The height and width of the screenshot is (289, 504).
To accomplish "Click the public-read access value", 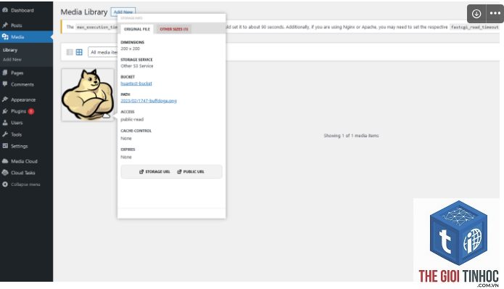I will click(132, 119).
